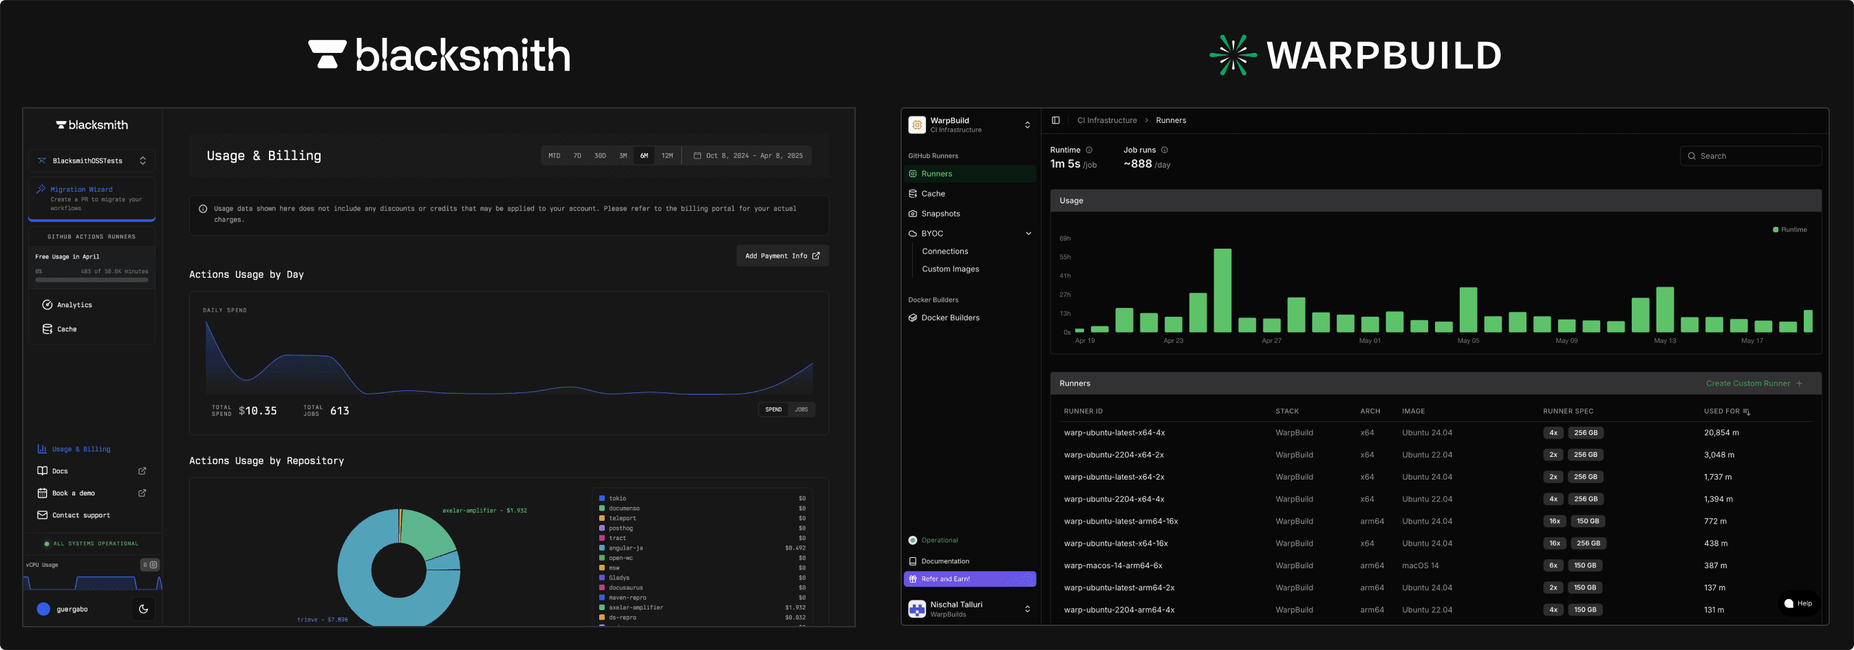
Task: Select Cache under GitHub Actions Runners
Action: 67,328
